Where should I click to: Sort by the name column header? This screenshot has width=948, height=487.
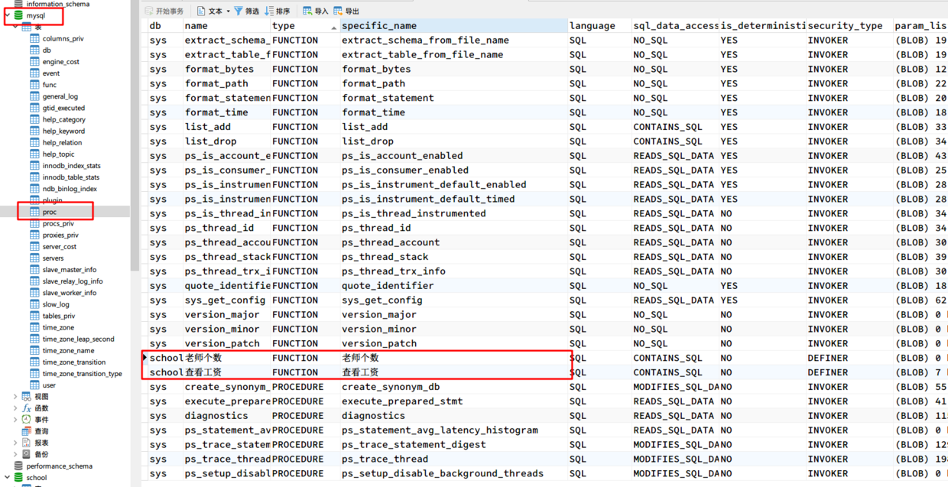226,26
